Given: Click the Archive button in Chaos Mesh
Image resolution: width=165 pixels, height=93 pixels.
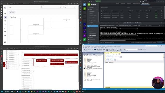Looking at the screenshot, I should click(x=12, y=12).
